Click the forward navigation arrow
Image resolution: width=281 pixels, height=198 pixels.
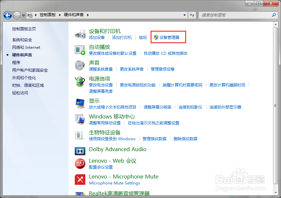17,15
